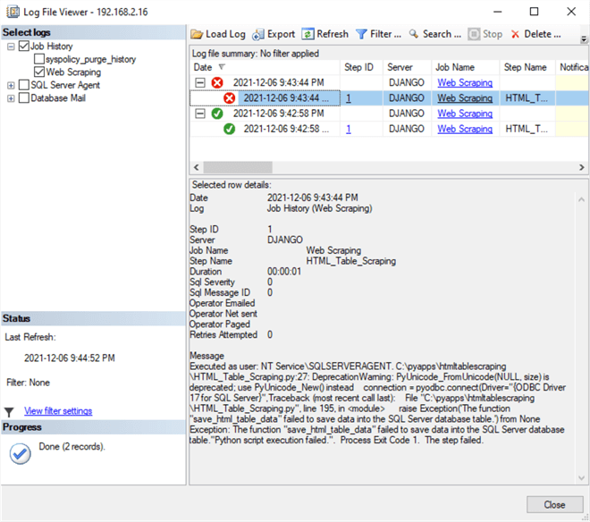Click the red error icon for 9:43:44 PM job row
Image resolution: width=590 pixels, height=522 pixels.
(217, 82)
